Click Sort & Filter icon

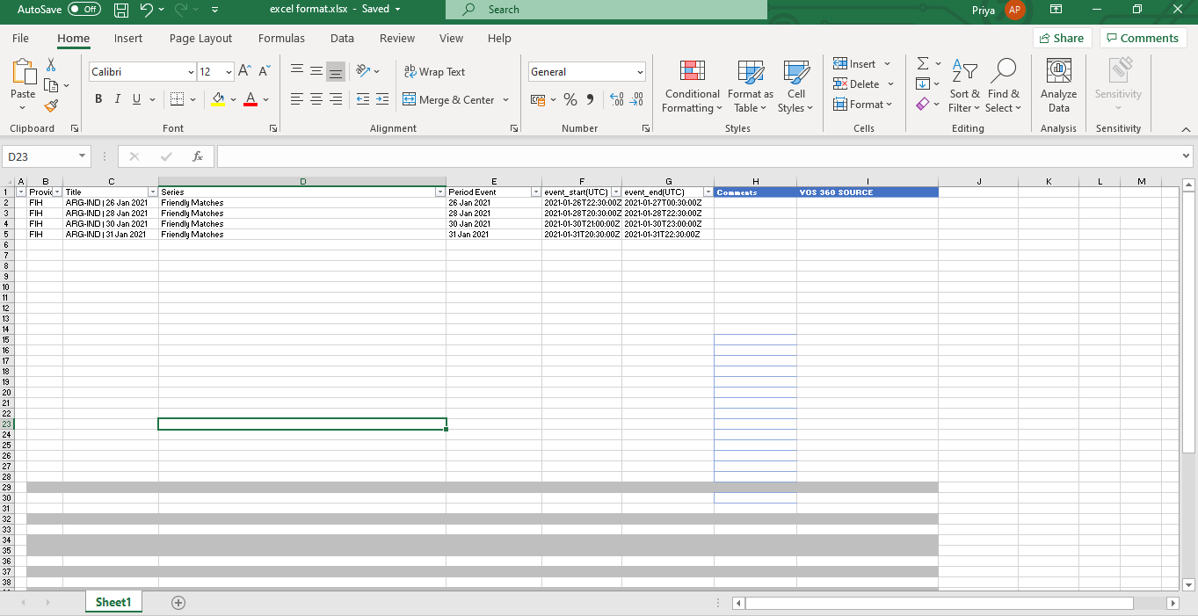(964, 85)
